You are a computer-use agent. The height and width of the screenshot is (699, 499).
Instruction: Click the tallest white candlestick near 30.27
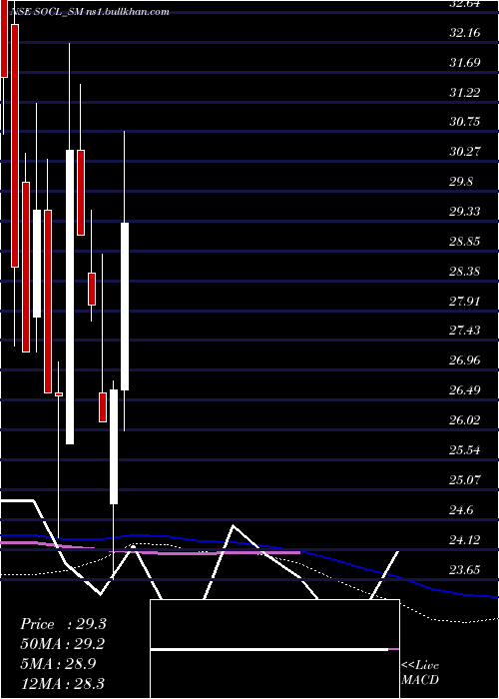pyautogui.click(x=70, y=297)
